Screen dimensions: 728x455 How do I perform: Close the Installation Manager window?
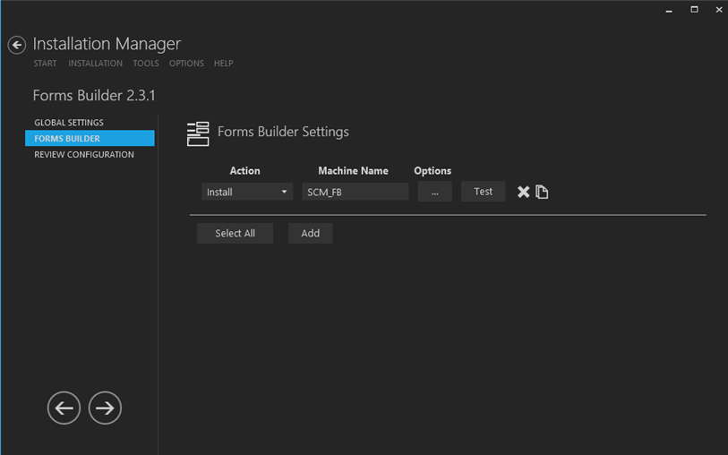(719, 10)
